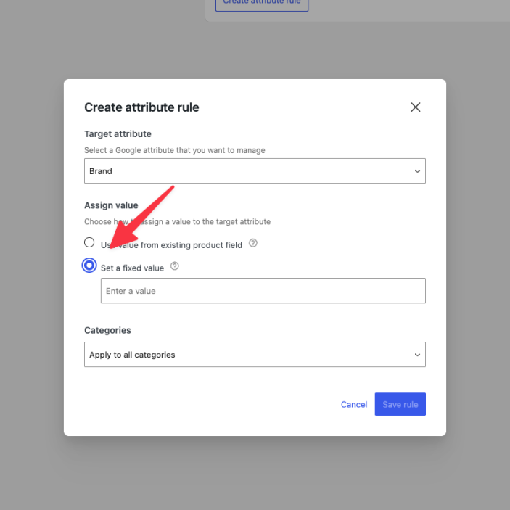Select the existing product field radio button
This screenshot has height=510, width=510.
tap(89, 242)
